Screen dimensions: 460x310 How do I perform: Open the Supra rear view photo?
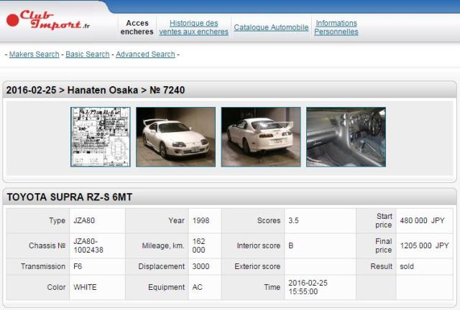[260, 137]
